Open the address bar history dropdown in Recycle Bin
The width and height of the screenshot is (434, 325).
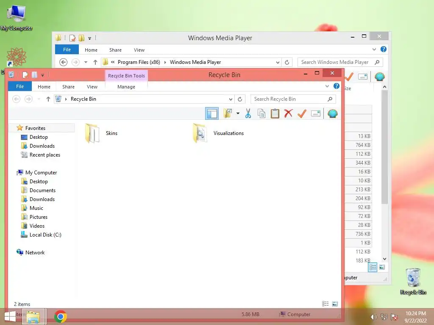[x=231, y=99]
